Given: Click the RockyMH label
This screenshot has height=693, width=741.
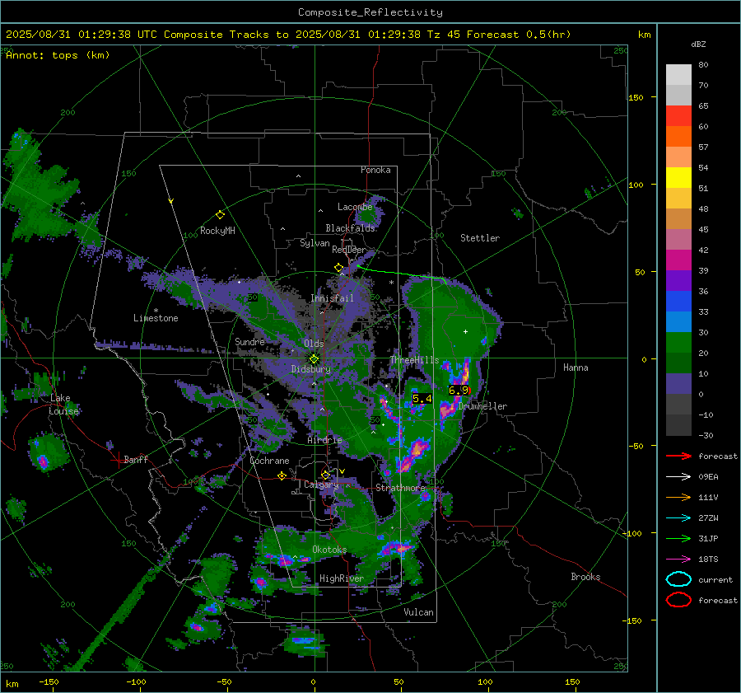Looking at the screenshot, I should pos(217,231).
